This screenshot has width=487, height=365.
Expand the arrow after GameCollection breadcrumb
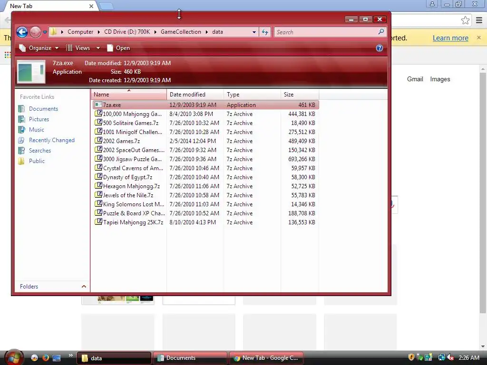pos(207,32)
